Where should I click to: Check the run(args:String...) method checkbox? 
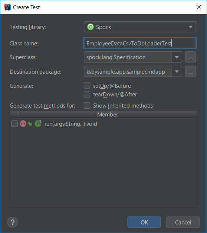[x=15, y=124]
